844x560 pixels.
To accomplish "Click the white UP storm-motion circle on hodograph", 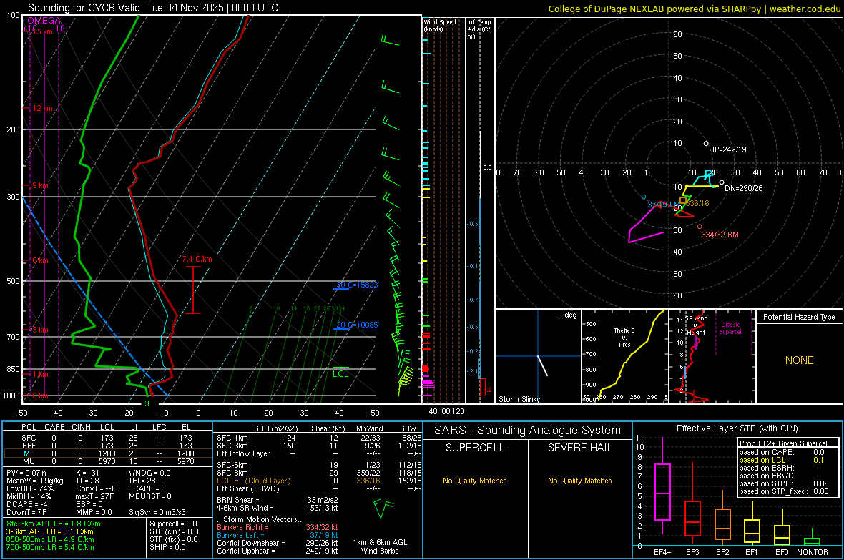I will click(706, 144).
